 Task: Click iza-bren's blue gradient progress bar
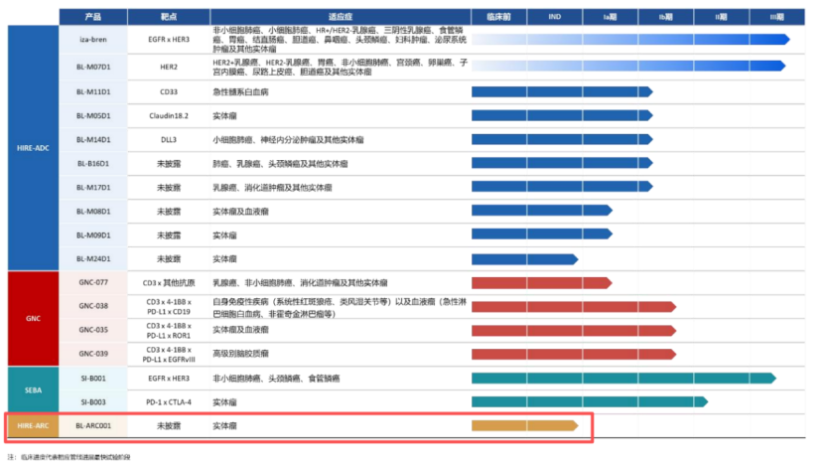tap(630, 40)
